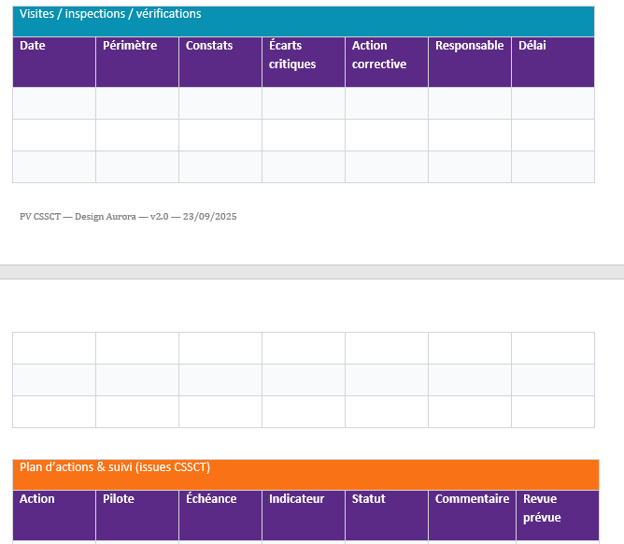Click the Commentaire column header
The image size is (624, 544).
pos(472,515)
